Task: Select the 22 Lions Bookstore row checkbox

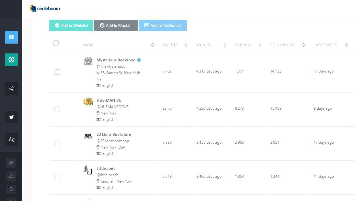Action: point(57,143)
